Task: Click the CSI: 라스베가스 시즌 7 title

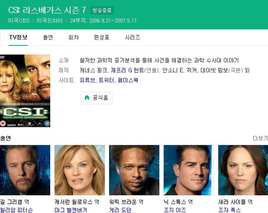Action: (47, 10)
